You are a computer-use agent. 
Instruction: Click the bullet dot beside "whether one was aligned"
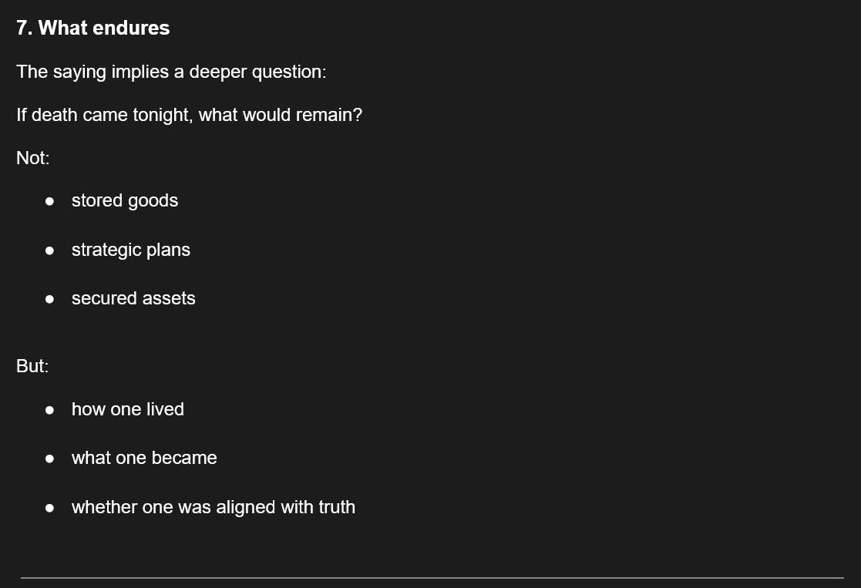tap(49, 508)
